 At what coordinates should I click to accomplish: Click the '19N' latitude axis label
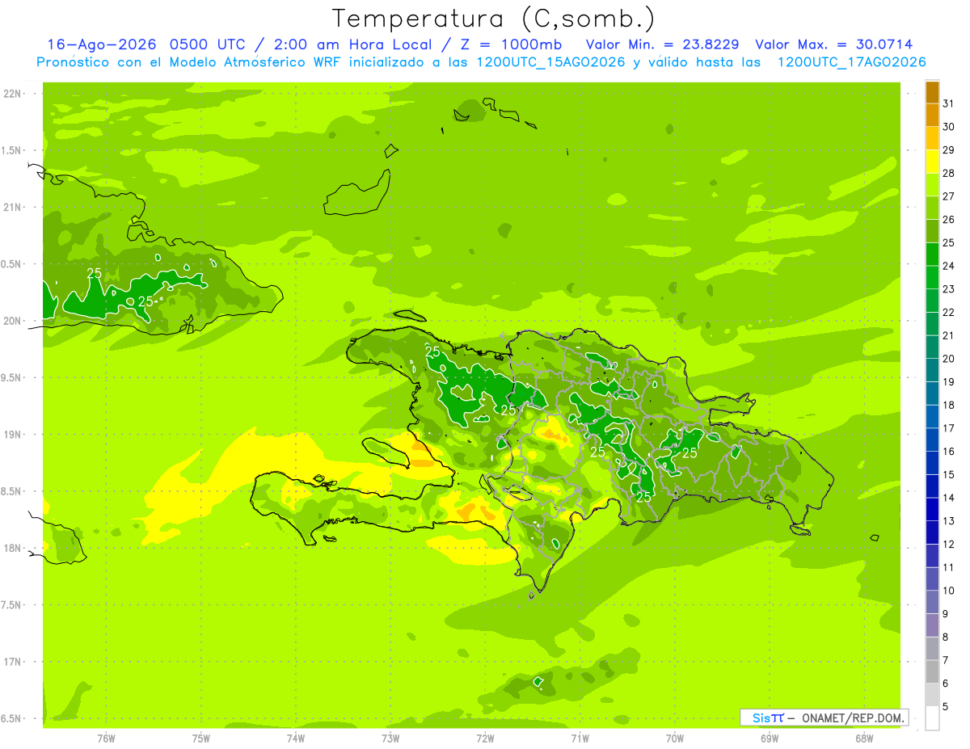coord(14,435)
